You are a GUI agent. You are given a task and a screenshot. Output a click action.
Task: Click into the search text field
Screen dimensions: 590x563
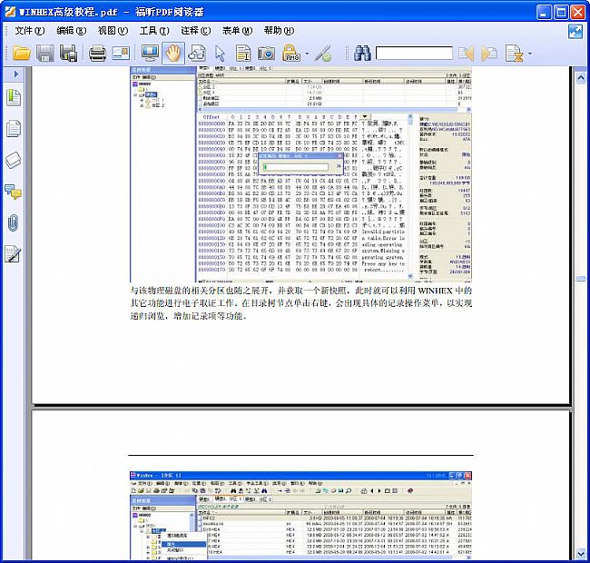(414, 53)
